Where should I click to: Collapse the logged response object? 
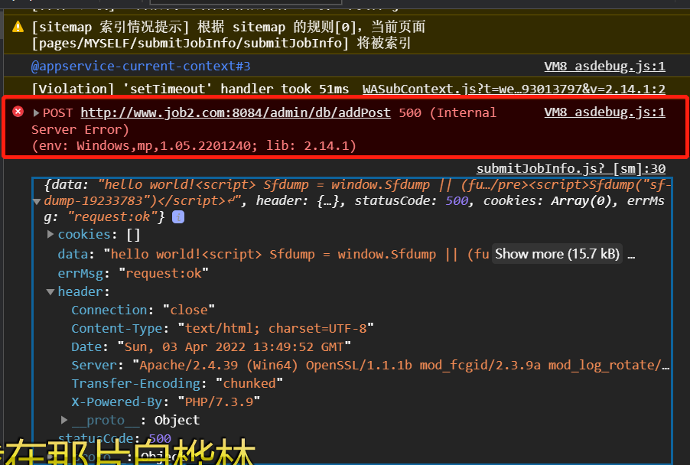tap(37, 201)
